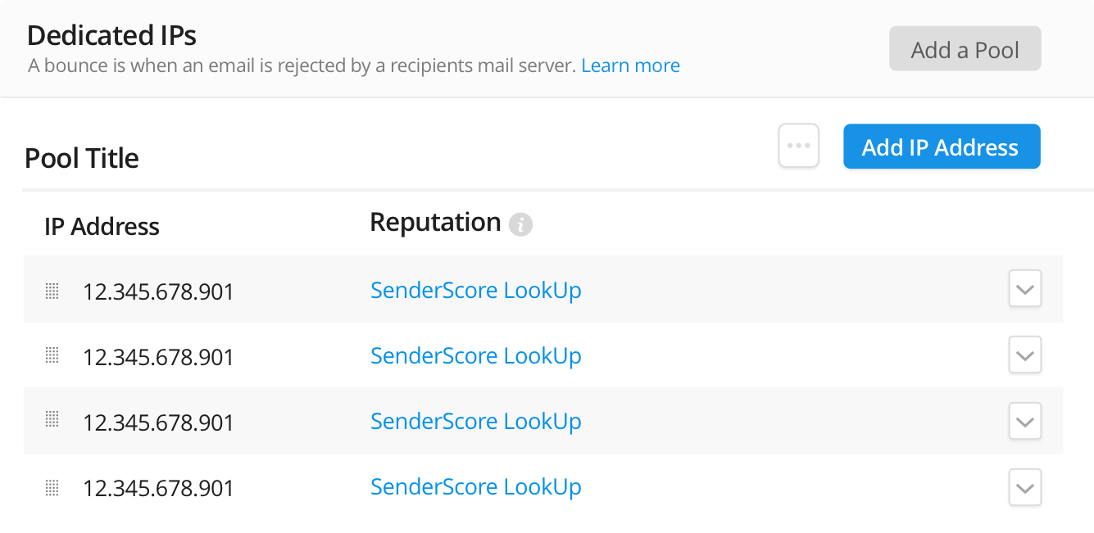Screen dimensions: 1094x533
Task: Grab the drag handle on first IP row
Action: (52, 291)
